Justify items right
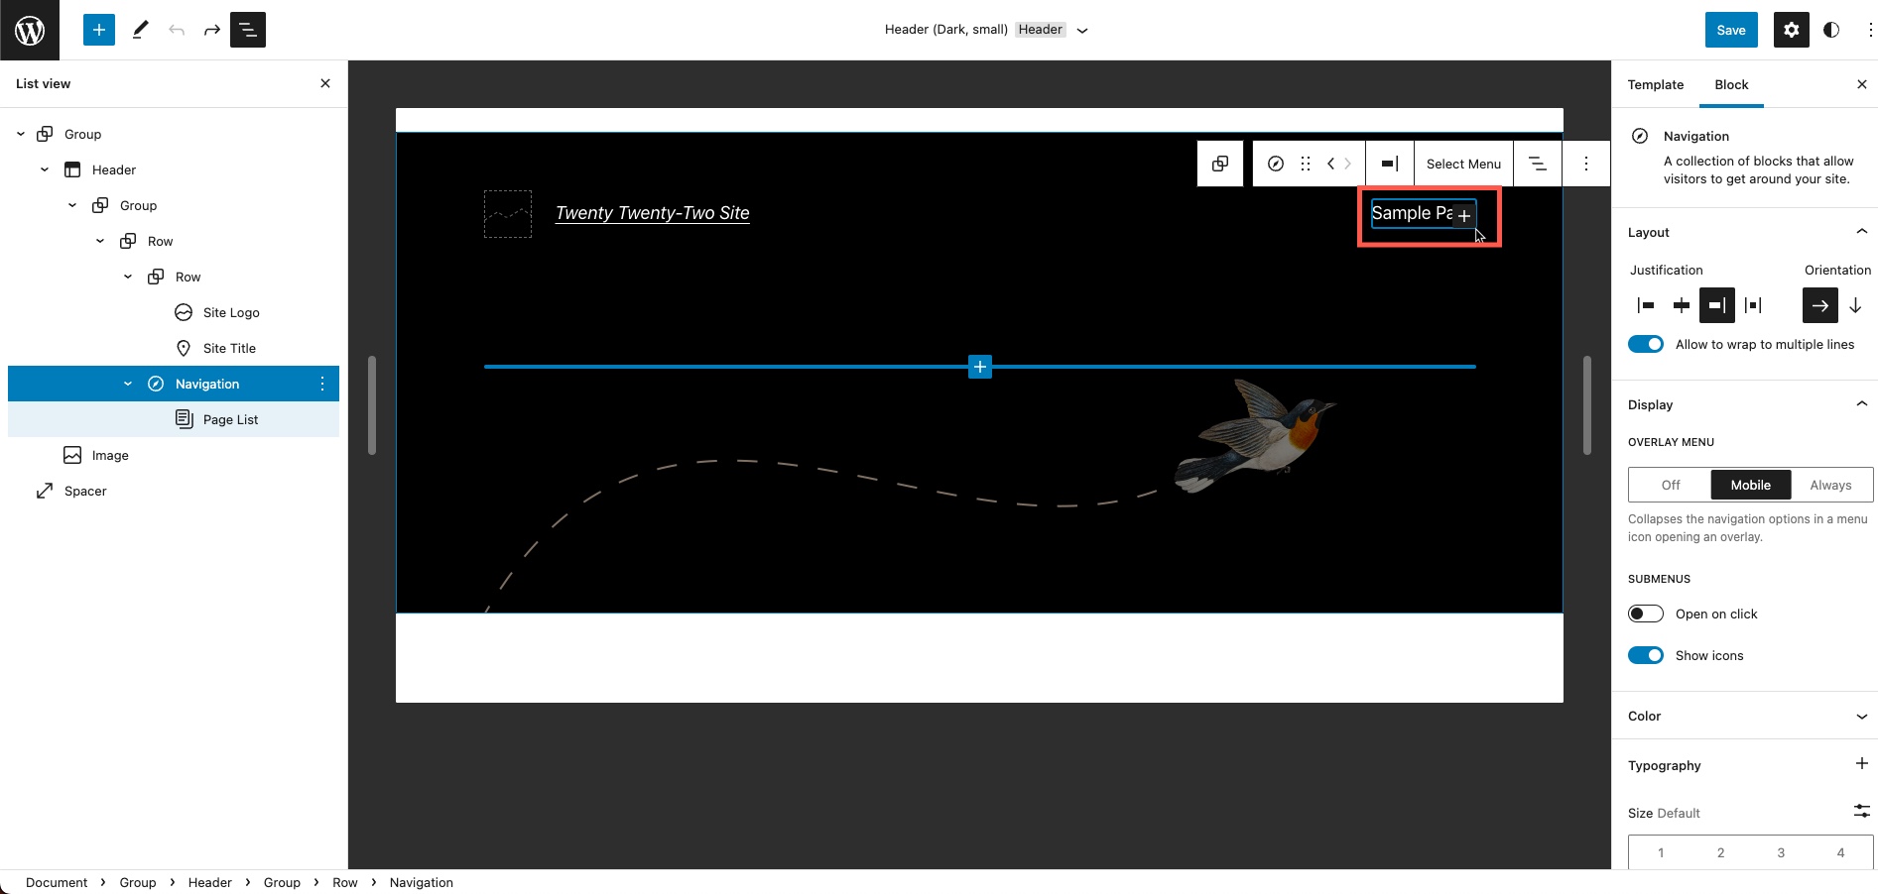Viewport: 1878px width, 894px height. [1717, 305]
